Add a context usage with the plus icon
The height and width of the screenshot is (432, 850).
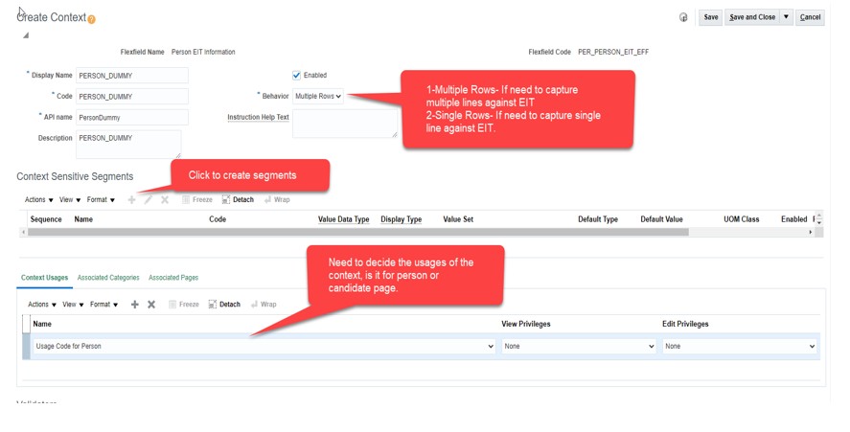[x=134, y=305]
